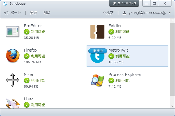Click the 106.76 MB size text
Image resolution: width=175 pixels, height=116 pixels.
tap(32, 62)
